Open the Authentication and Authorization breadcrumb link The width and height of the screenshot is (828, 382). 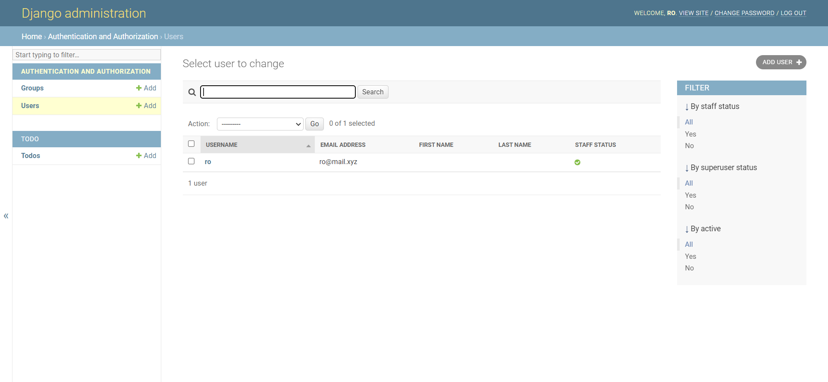point(103,37)
